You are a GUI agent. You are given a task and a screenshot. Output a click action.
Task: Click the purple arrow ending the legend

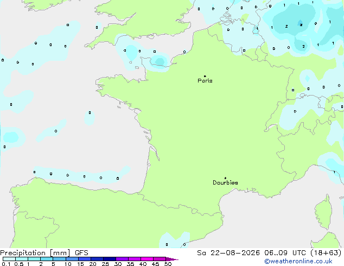[172, 259]
